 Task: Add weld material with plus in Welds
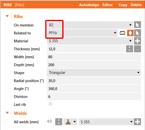tap(138, 122)
